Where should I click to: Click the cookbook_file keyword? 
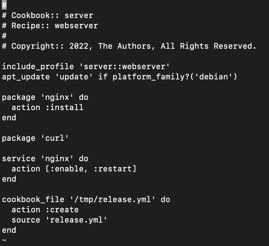click(33, 199)
